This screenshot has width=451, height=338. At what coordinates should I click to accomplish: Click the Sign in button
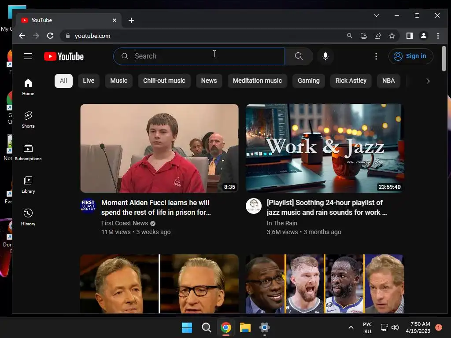[x=411, y=56]
